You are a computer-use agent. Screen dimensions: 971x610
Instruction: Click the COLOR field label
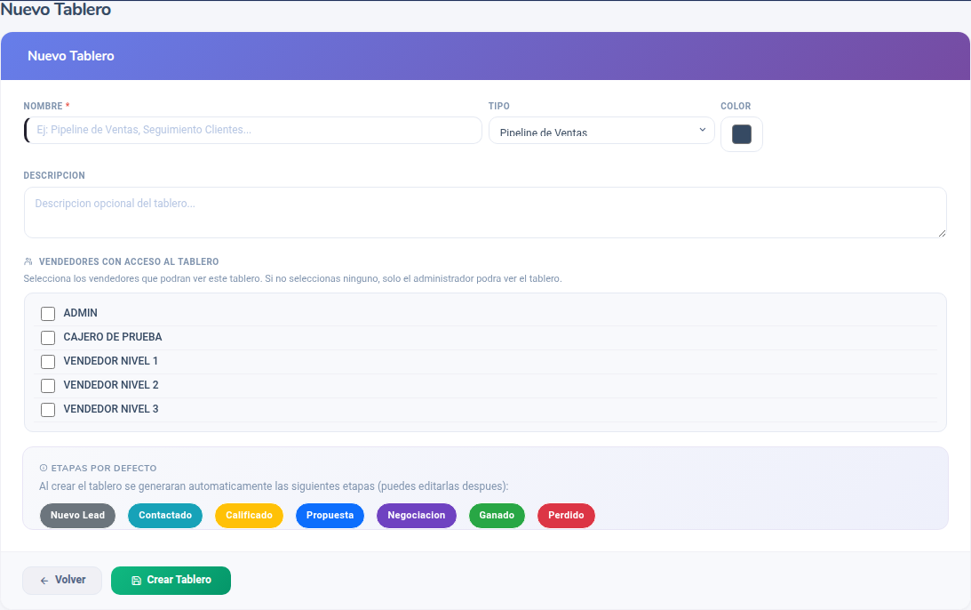point(736,106)
